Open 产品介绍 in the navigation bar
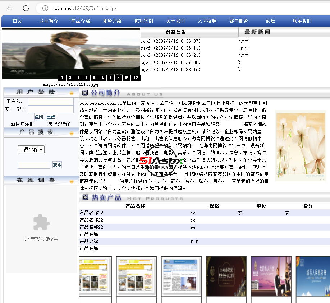 (x=81, y=21)
